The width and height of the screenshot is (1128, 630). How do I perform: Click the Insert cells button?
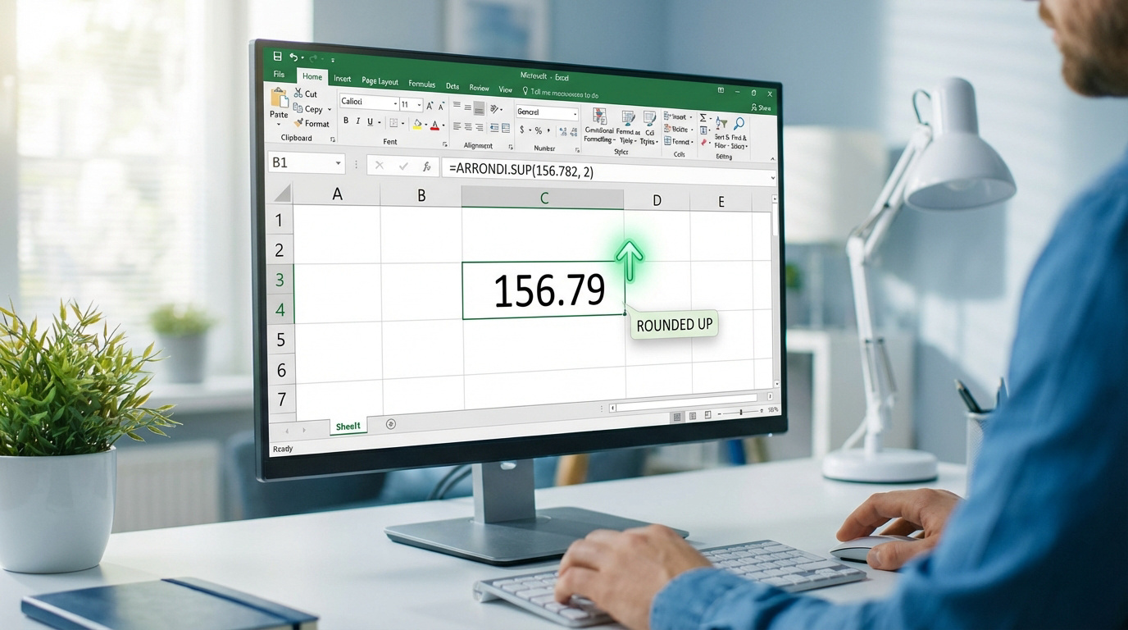click(674, 115)
